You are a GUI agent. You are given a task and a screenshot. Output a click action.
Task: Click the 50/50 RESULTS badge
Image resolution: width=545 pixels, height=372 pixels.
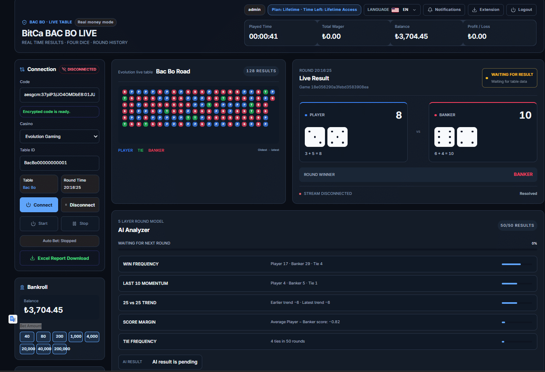pyautogui.click(x=517, y=226)
